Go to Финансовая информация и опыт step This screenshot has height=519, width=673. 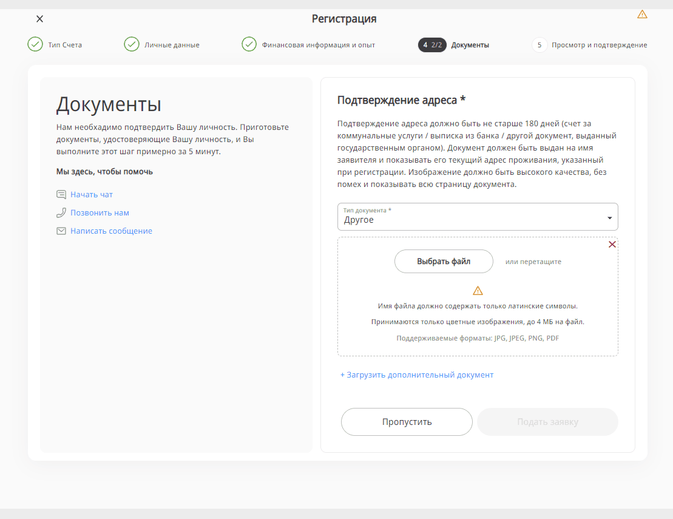click(x=319, y=45)
